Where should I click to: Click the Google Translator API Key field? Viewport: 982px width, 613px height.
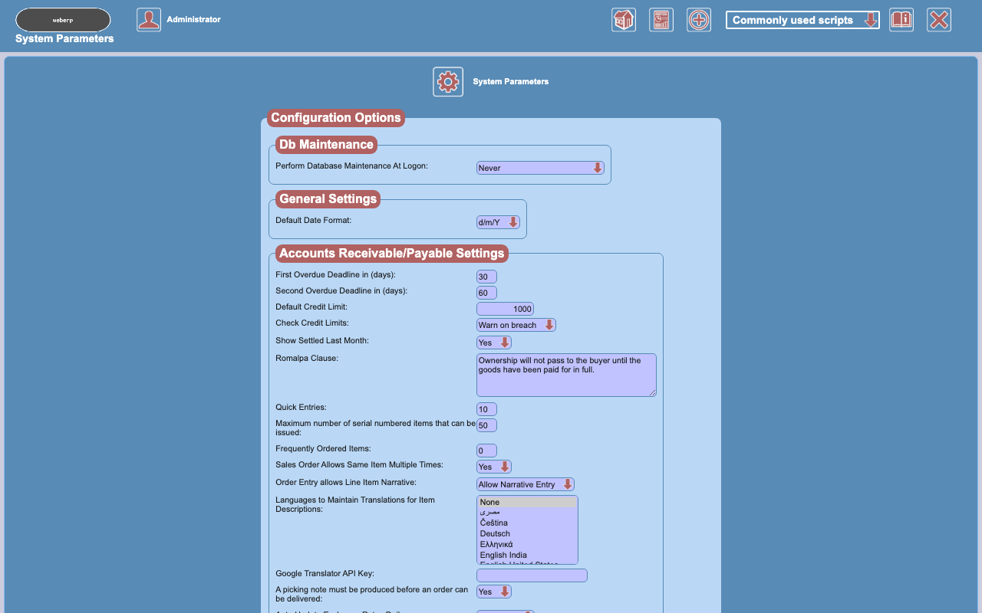tap(532, 575)
